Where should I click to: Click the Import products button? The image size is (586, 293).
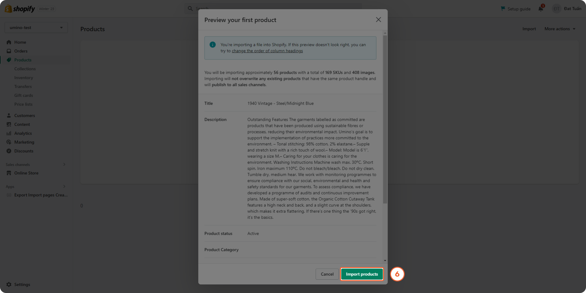point(362,274)
